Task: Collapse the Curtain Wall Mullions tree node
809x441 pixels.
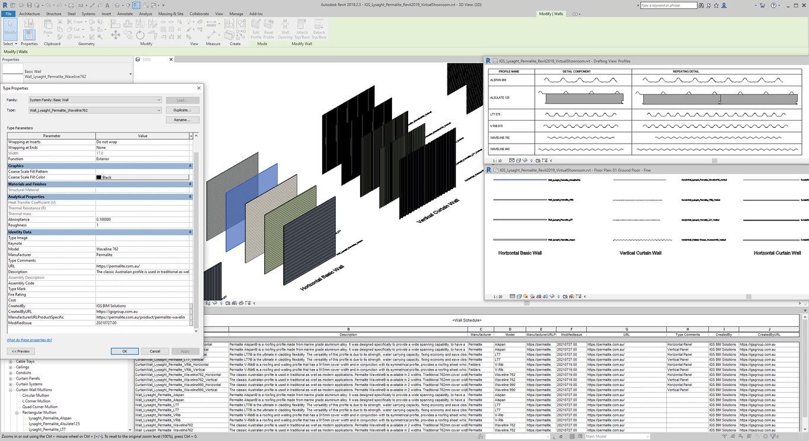Action: click(x=11, y=390)
